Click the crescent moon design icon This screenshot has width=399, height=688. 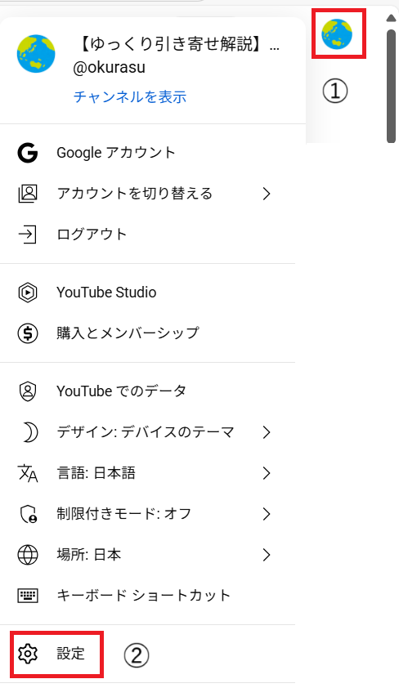(29, 432)
